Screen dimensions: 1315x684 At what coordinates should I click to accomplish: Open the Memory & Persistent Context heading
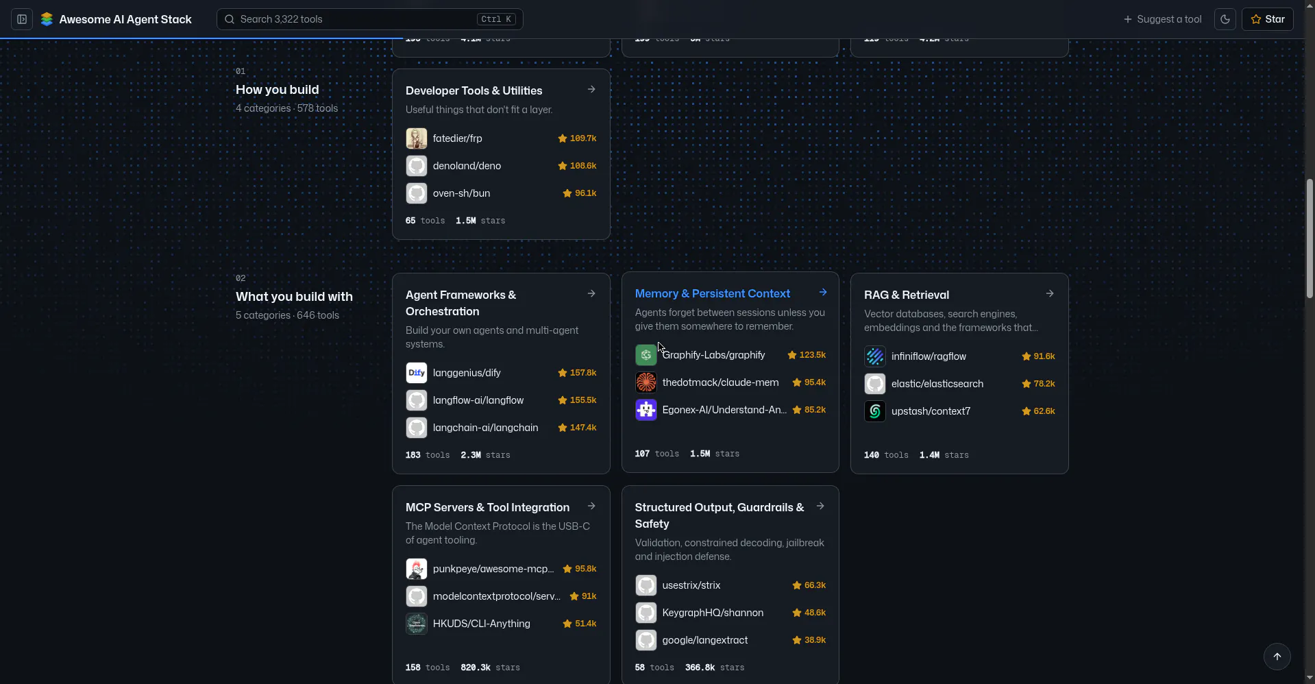point(713,293)
